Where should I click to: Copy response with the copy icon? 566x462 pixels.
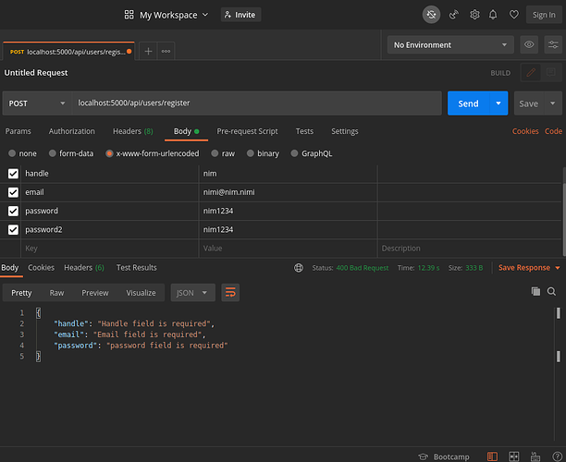click(x=535, y=291)
